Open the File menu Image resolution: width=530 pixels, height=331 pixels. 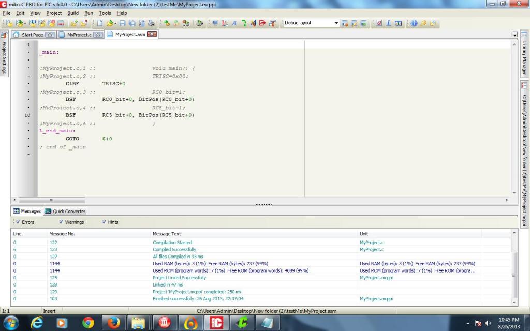click(x=6, y=13)
